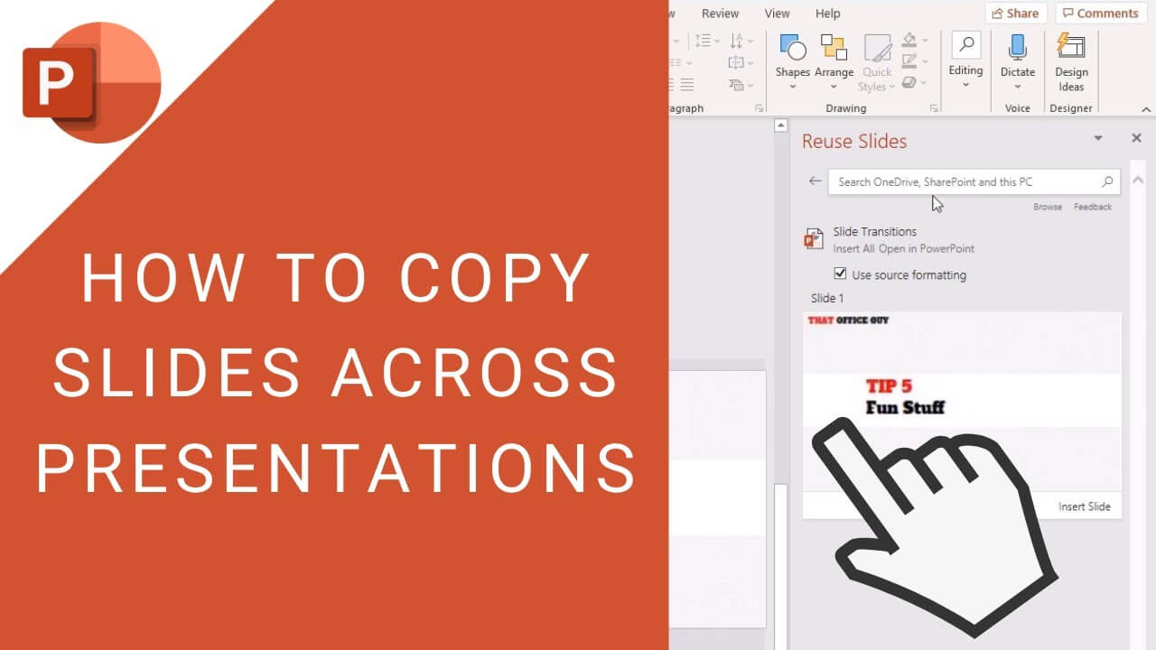Collapse the ribbon with the chevron
1156x650 pixels.
coord(1147,109)
